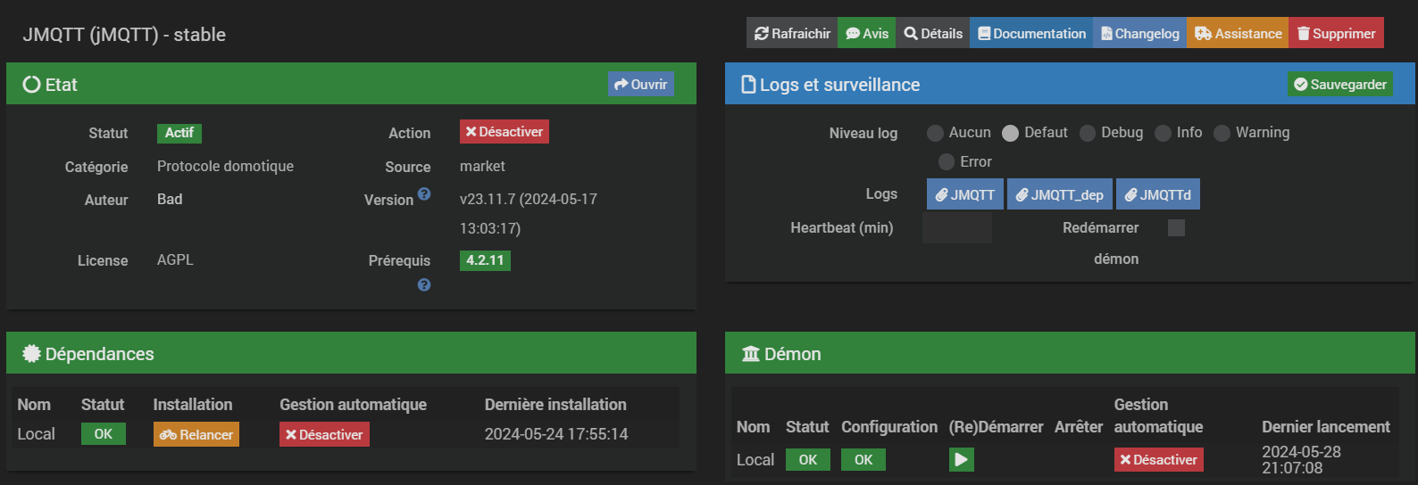Open the Avis reviews button

click(x=867, y=33)
